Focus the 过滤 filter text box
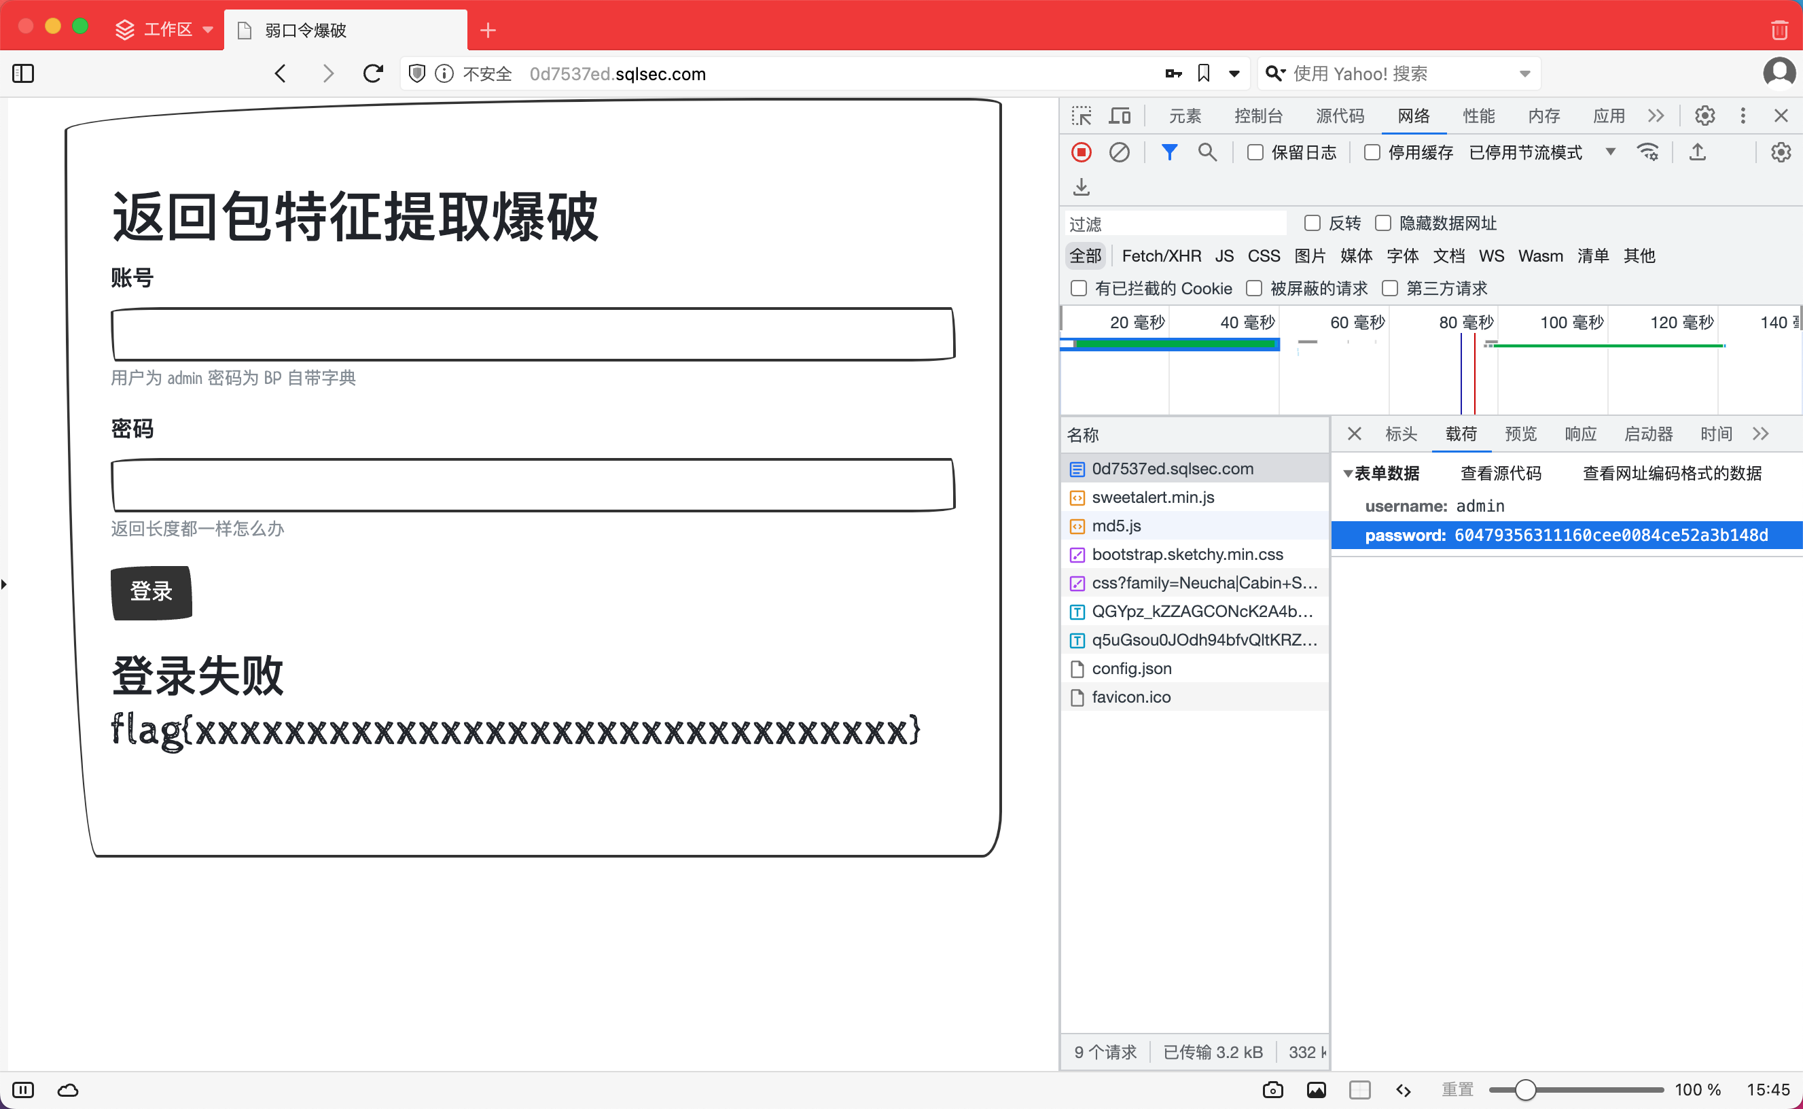The image size is (1803, 1109). coord(1175,224)
